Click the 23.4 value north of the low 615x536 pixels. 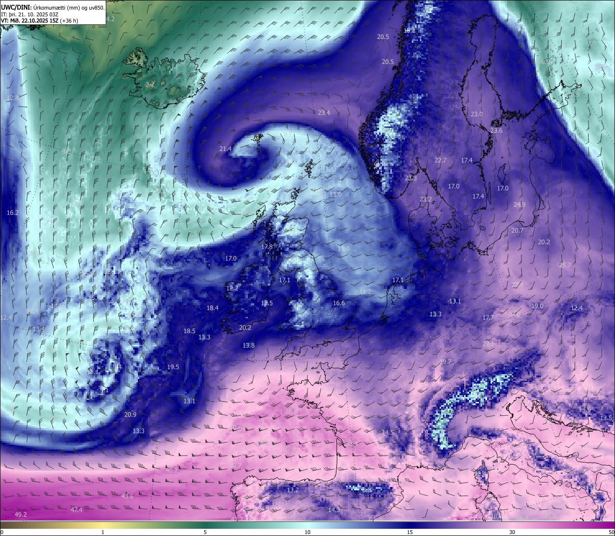click(x=324, y=113)
